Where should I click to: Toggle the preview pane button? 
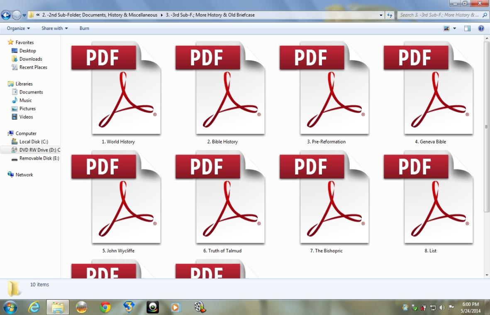coord(467,29)
